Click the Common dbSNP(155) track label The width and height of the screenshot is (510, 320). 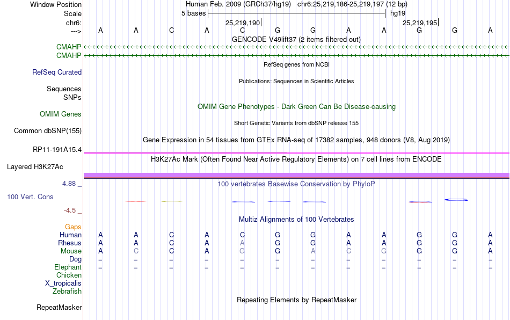click(47, 130)
